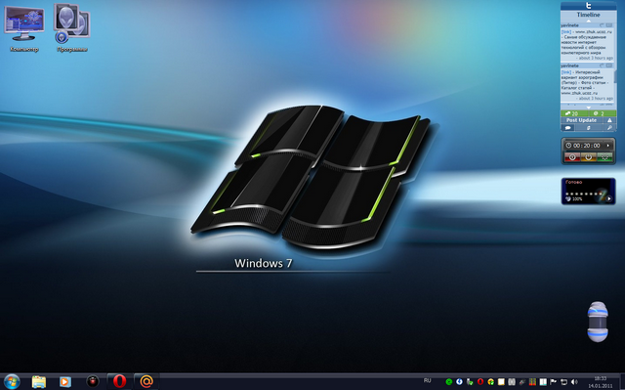
Task: Click the Opera icon in system tray
Action: pyautogui.click(x=480, y=382)
